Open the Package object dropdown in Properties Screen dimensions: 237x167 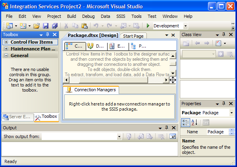(231, 113)
